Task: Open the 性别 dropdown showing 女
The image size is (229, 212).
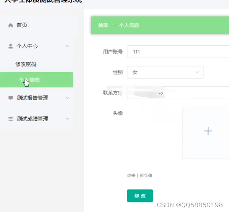Action: click(x=165, y=72)
